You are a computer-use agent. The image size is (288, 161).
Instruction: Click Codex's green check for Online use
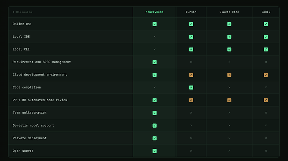click(266, 24)
